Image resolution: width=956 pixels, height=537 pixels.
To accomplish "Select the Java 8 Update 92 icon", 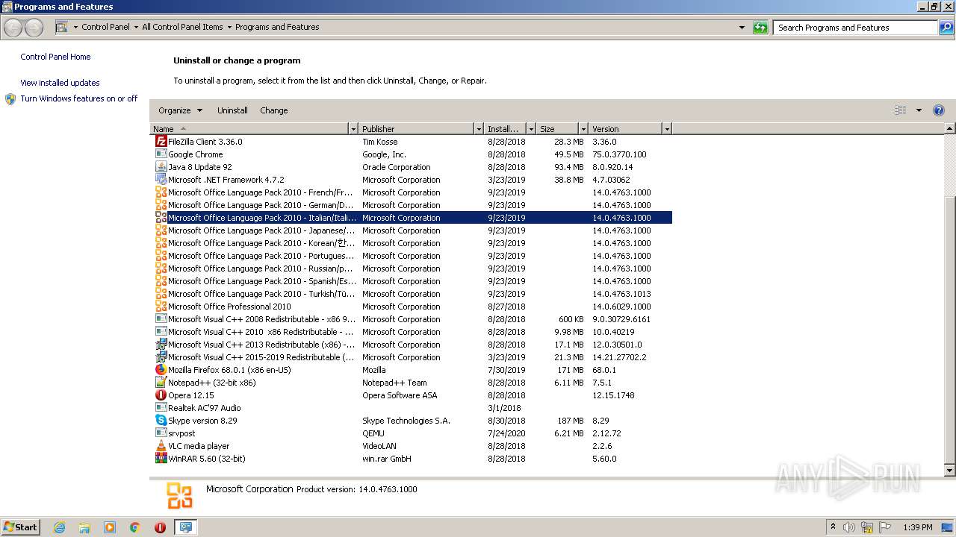I will (161, 167).
